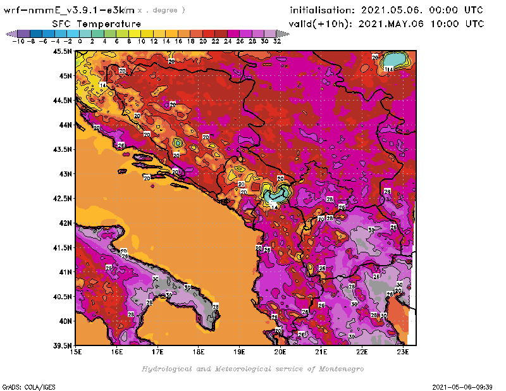
Task: Pick the orange 14 to 16 legend swatch
Action: click(171, 34)
